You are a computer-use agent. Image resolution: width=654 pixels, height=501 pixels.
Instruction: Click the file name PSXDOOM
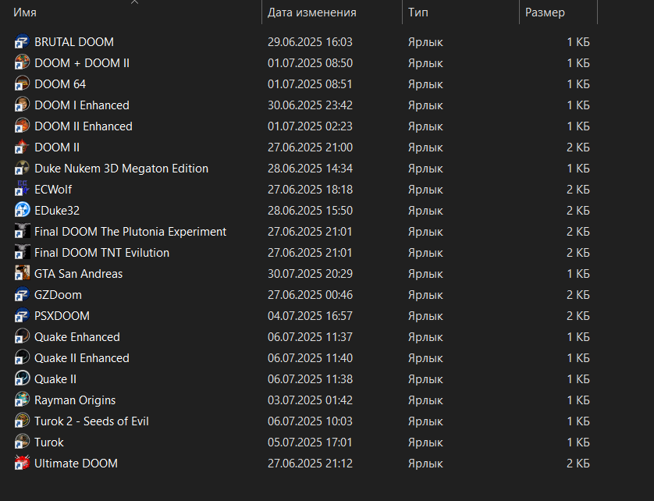(62, 316)
